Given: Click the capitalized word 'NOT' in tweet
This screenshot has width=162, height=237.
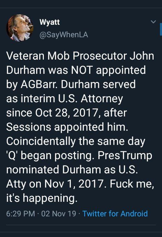Looking at the screenshot, I should (82, 70).
